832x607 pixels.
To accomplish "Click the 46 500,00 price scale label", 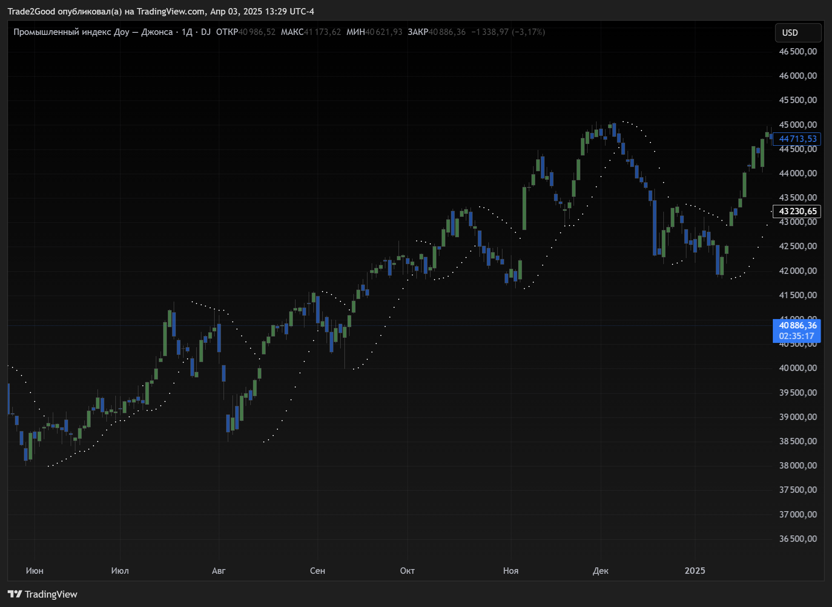I will point(798,52).
